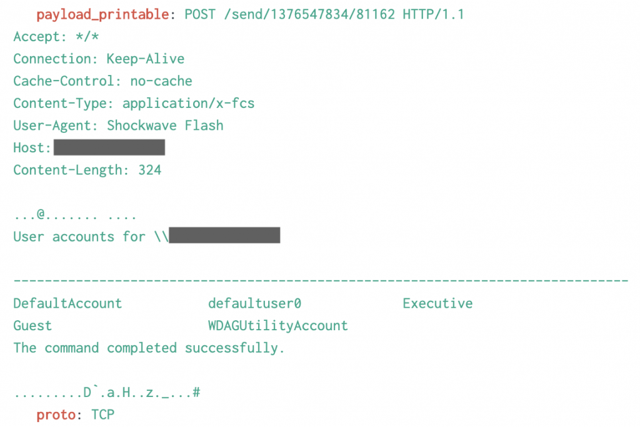
Task: Click the payload_printable field label
Action: (102, 15)
